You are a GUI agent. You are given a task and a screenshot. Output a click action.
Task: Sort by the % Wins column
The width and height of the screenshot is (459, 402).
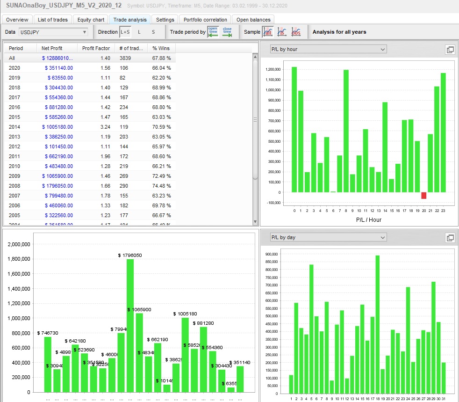coord(161,48)
